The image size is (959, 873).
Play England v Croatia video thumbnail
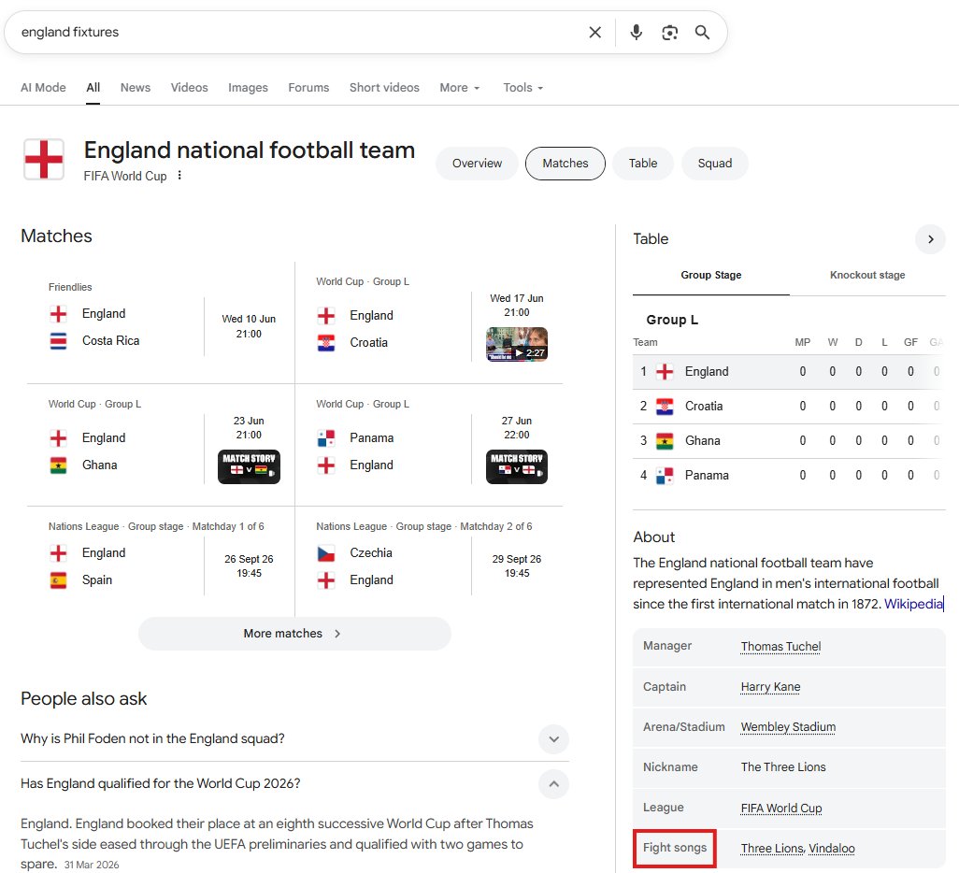tap(517, 344)
